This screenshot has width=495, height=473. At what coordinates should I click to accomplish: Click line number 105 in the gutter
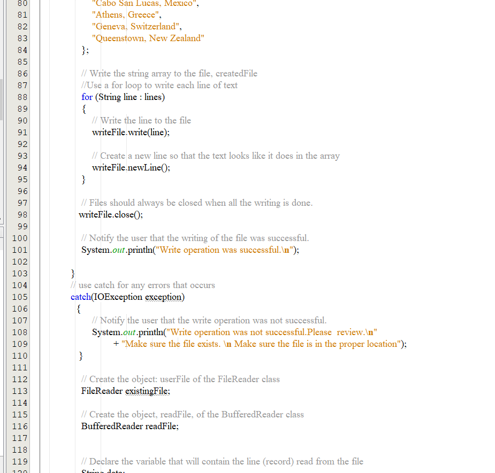[x=20, y=297]
